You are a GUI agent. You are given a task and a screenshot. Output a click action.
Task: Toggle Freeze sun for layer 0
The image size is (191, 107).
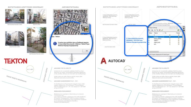coord(179,35)
